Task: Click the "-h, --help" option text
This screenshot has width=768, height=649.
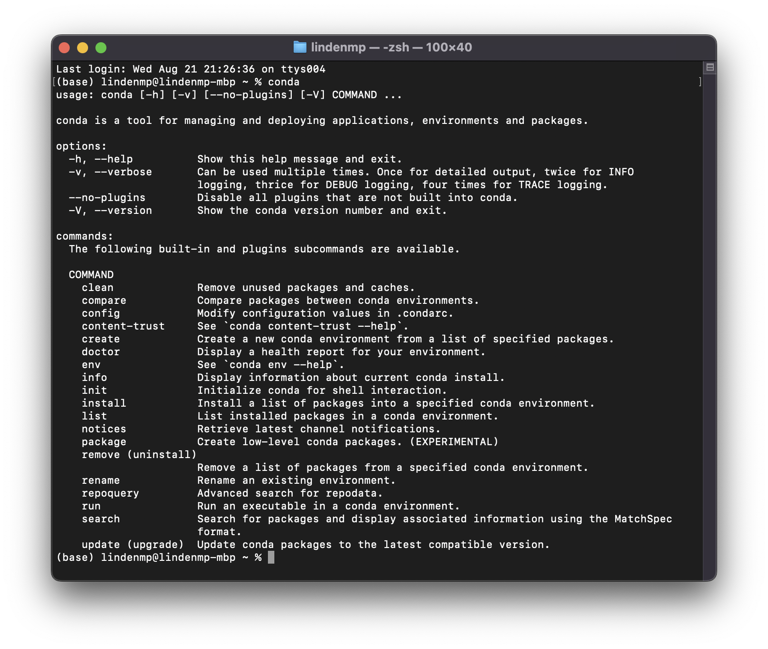Action: 100,159
